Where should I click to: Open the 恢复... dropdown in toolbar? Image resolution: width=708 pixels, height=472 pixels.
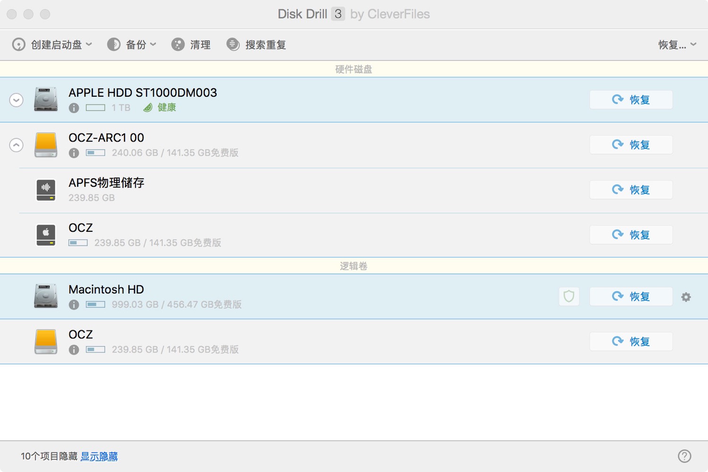(677, 45)
